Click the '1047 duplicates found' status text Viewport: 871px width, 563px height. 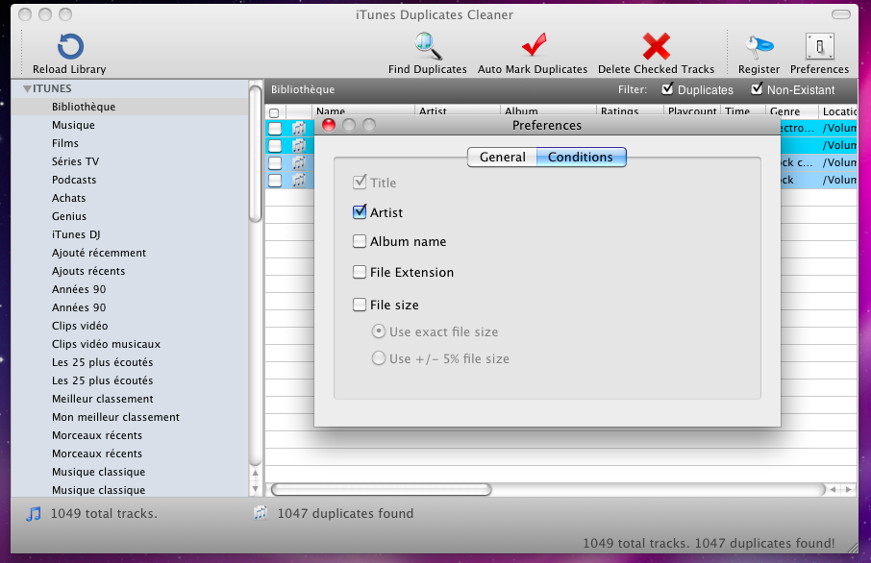click(345, 514)
